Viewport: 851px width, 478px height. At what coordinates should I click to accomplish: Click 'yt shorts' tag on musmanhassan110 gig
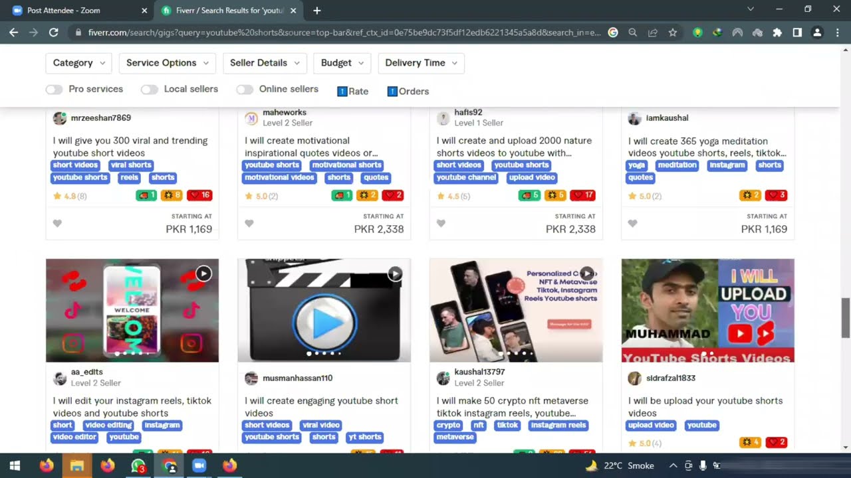[365, 437]
